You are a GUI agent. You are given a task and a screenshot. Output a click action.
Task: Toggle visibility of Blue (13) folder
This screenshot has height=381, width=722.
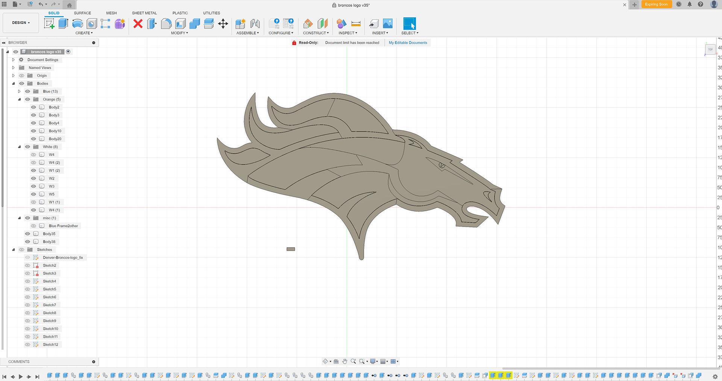[27, 91]
